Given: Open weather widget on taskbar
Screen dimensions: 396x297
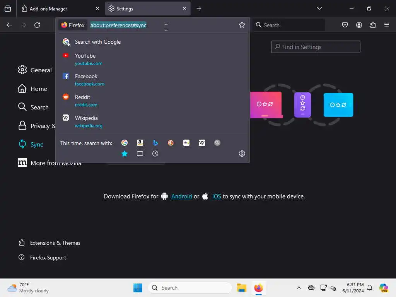Looking at the screenshot, I should pos(28,288).
